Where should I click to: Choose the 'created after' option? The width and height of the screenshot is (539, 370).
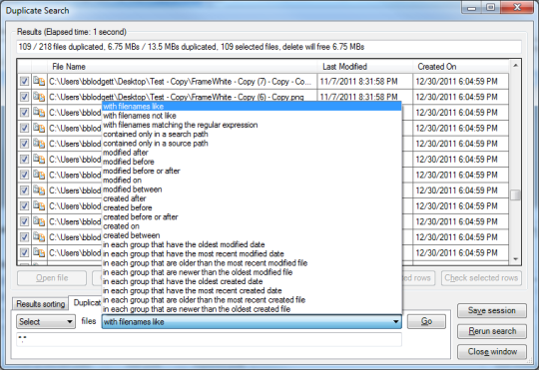(x=252, y=198)
